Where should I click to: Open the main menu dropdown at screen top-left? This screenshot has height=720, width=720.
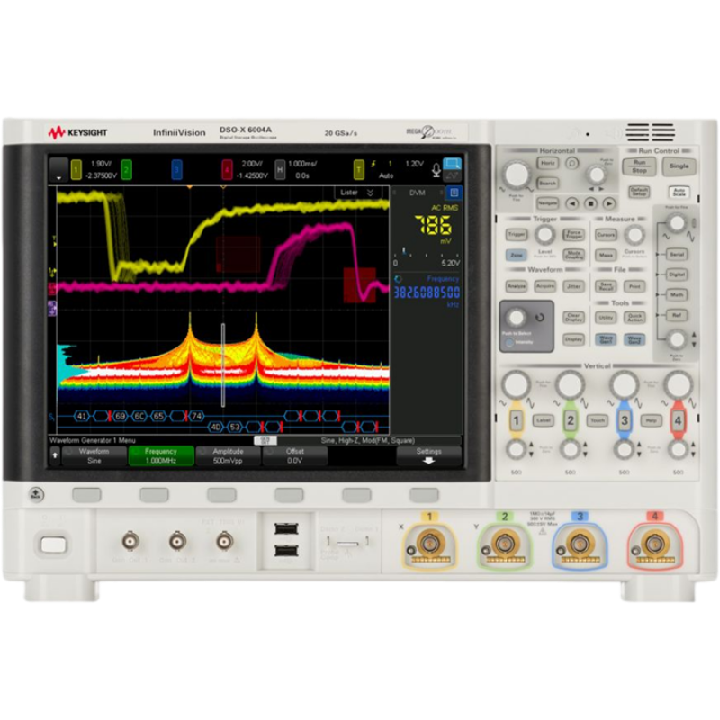coord(58,170)
